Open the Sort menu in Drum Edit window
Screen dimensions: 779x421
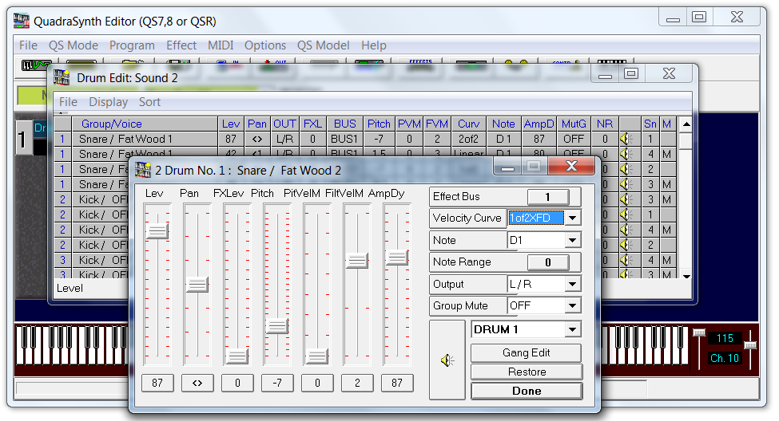149,102
